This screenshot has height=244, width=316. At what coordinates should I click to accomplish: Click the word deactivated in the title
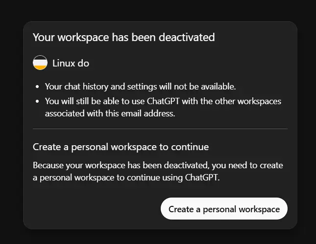(x=187, y=38)
